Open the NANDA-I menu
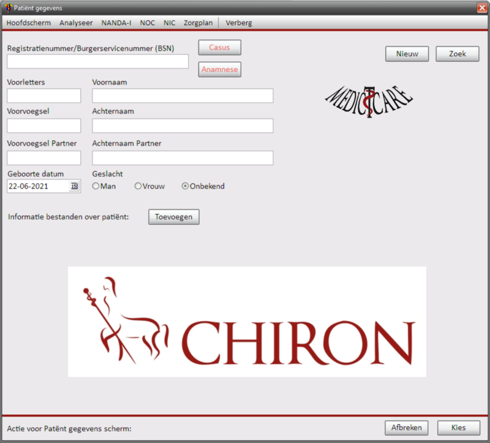This screenshot has height=443, width=490. (x=117, y=23)
